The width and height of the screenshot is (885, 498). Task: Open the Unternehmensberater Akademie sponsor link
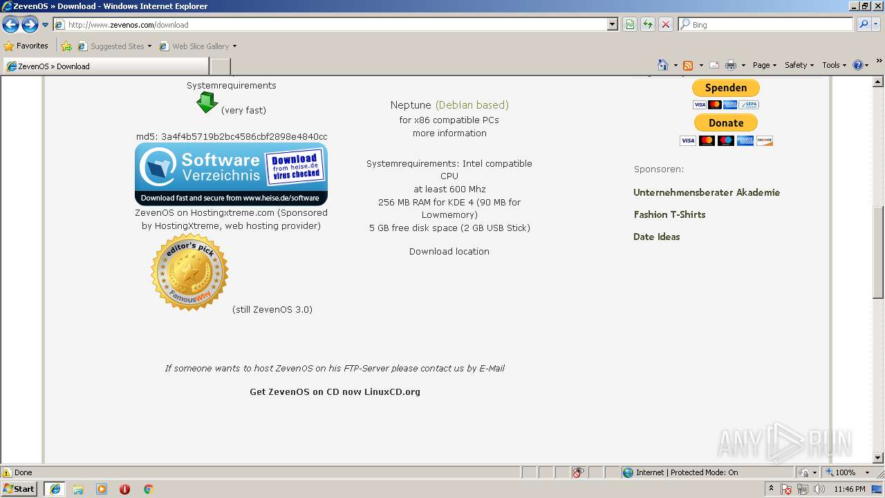707,193
